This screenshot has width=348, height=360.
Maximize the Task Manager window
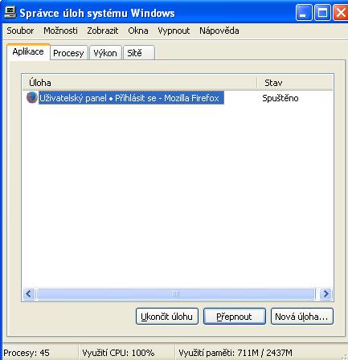coord(322,13)
